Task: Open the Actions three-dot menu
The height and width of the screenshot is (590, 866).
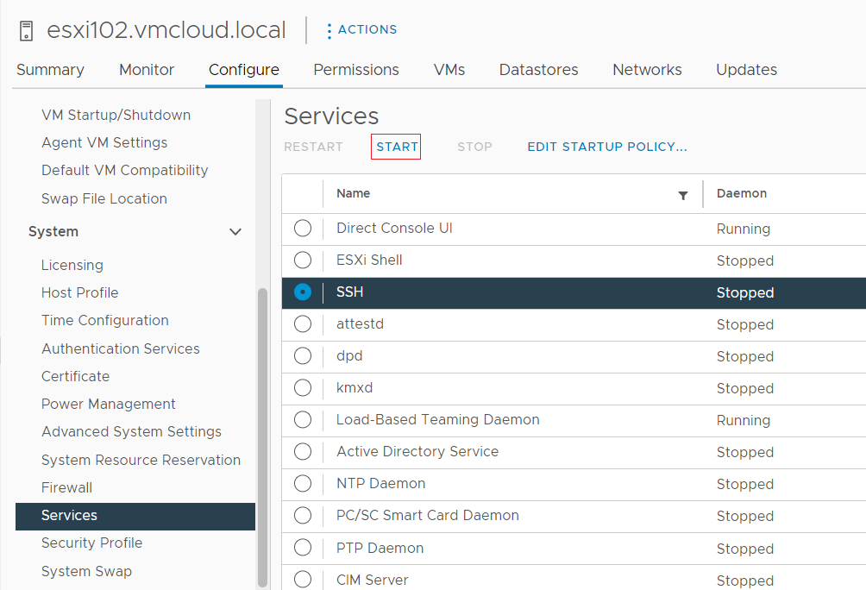Action: tap(329, 30)
